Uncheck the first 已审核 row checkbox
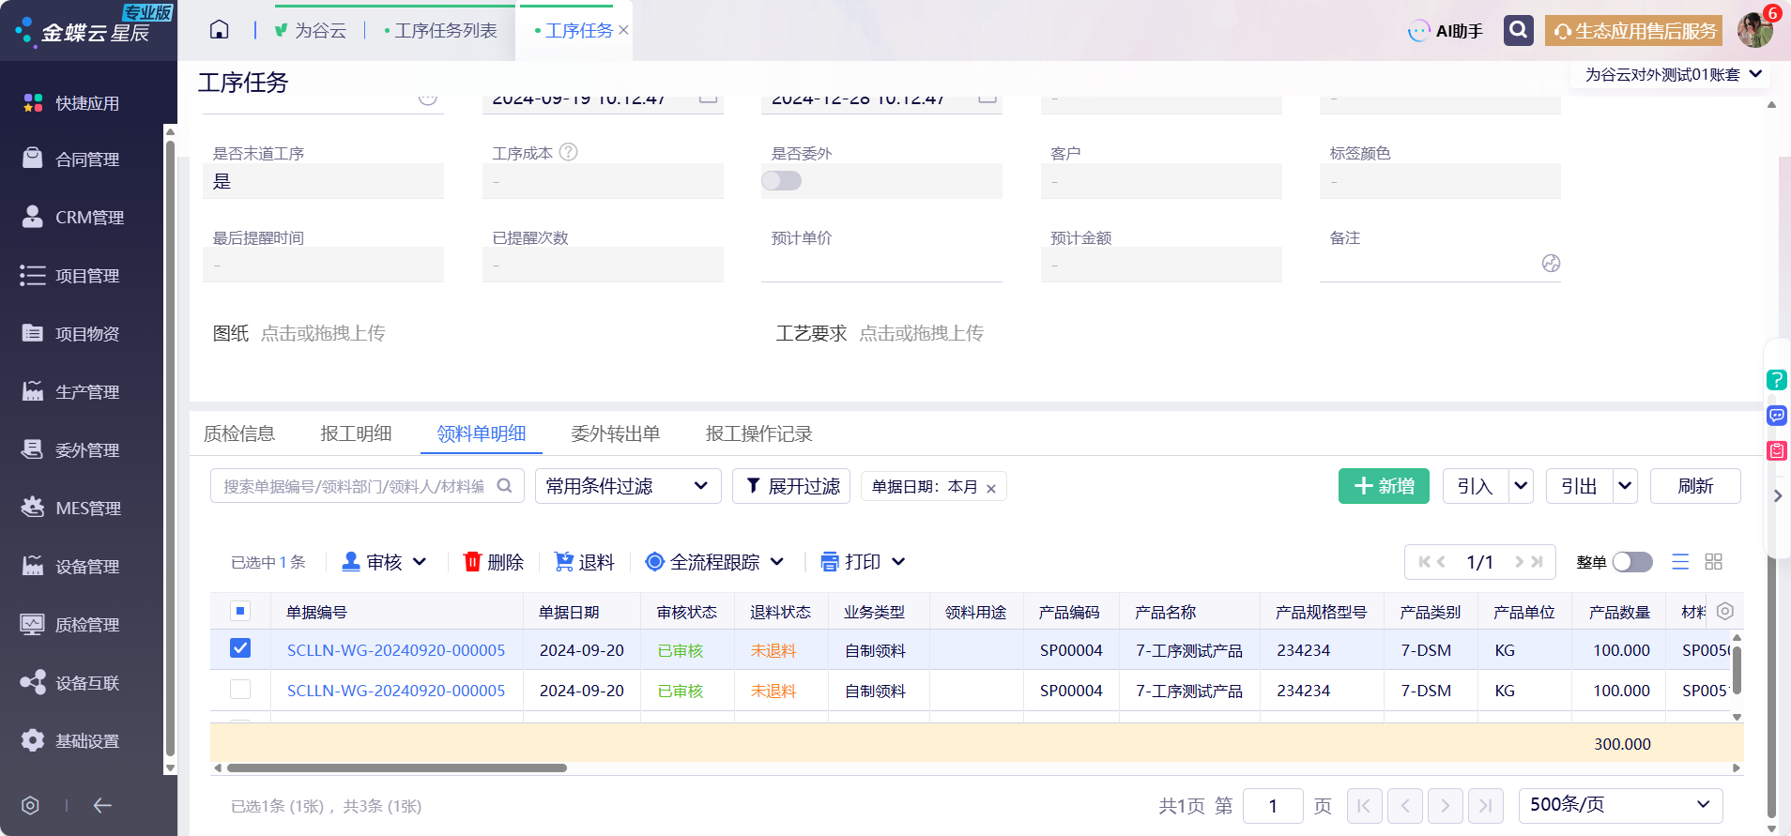1791x836 pixels. click(240, 648)
